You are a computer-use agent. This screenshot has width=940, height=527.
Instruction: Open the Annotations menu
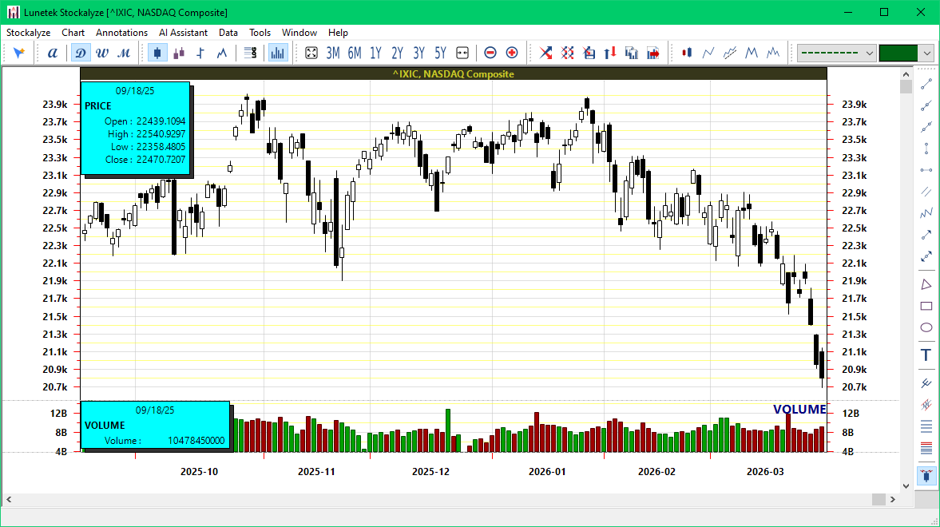click(121, 33)
